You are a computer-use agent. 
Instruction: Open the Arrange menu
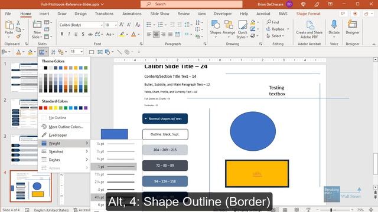click(229, 29)
